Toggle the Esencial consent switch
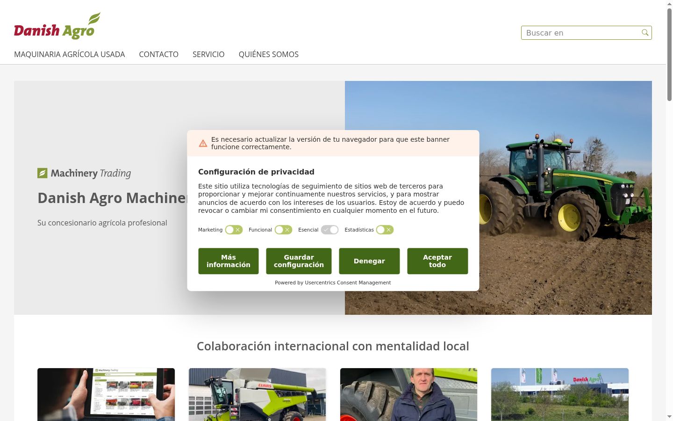 329,230
